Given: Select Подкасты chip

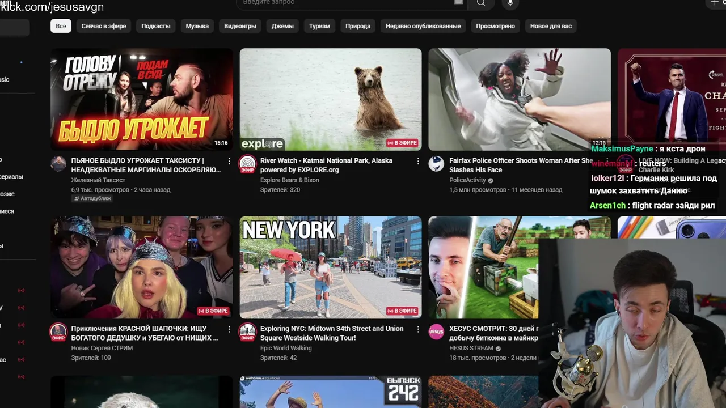Looking at the screenshot, I should click(156, 26).
